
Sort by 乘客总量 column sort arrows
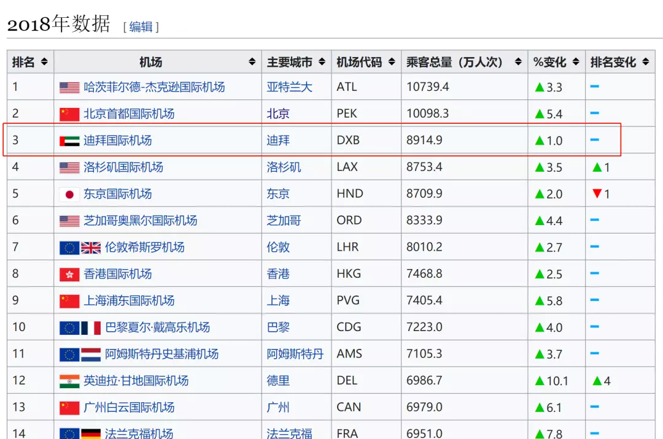point(518,62)
